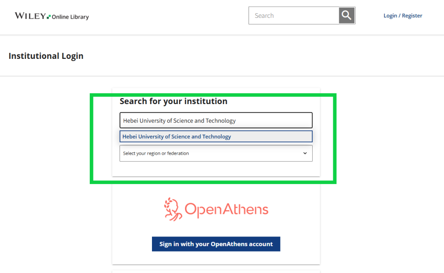
Task: Click the Institutional Login heading
Action: point(46,56)
